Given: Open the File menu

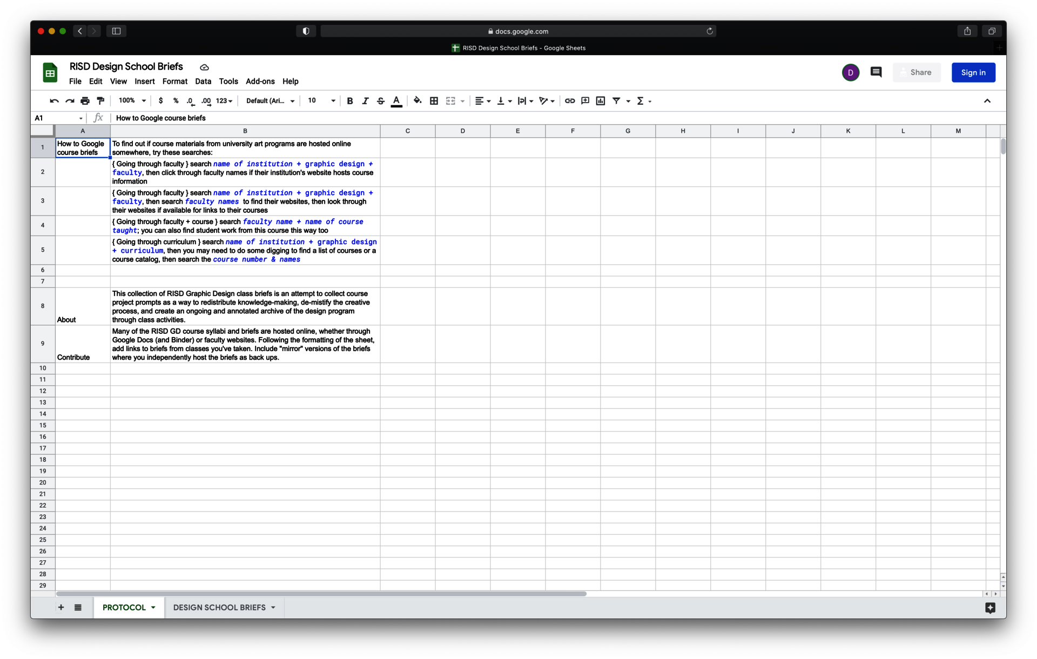Looking at the screenshot, I should click(x=75, y=82).
